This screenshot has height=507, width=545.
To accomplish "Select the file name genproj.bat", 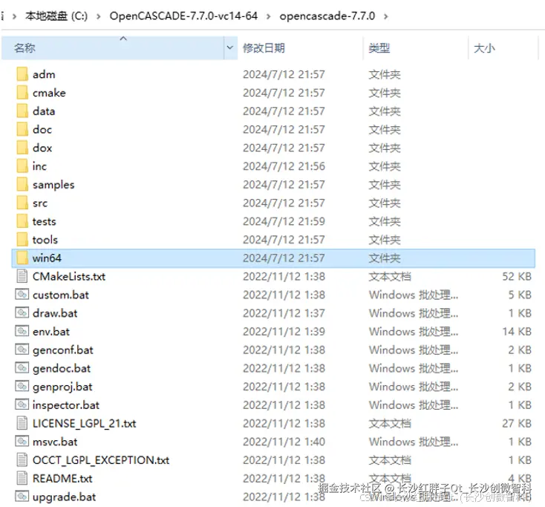I will pyautogui.click(x=62, y=387).
